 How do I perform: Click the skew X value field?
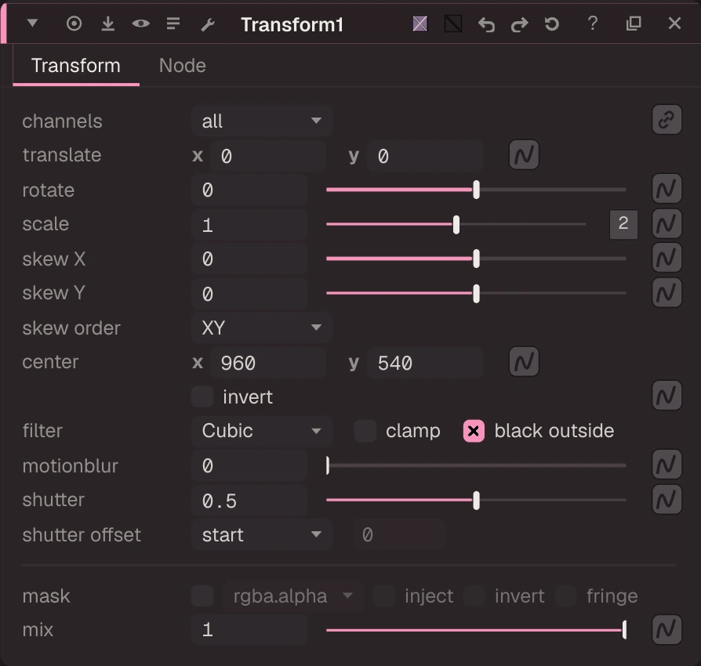click(x=249, y=259)
